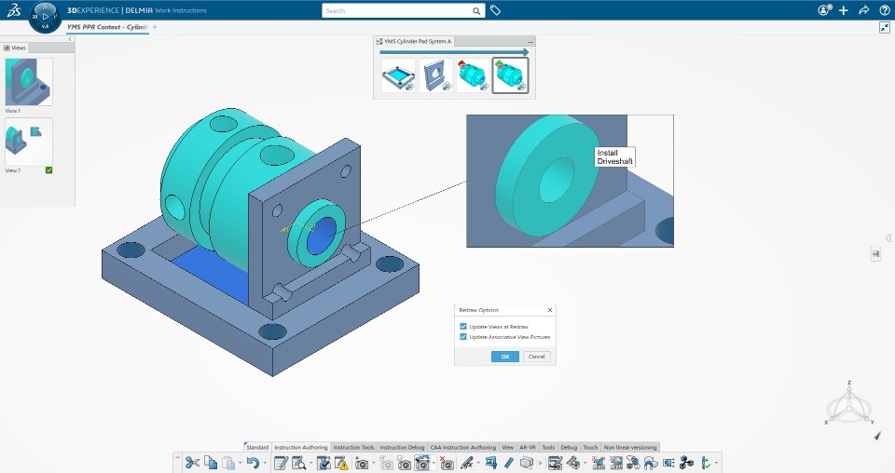Open the View toolbar tab
Viewport: 895px width, 473px height.
pyautogui.click(x=507, y=447)
